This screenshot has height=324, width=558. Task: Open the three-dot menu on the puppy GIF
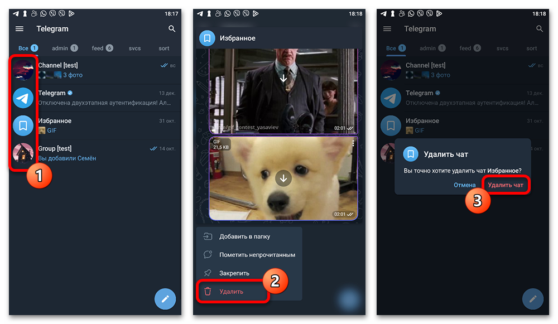[x=353, y=143]
